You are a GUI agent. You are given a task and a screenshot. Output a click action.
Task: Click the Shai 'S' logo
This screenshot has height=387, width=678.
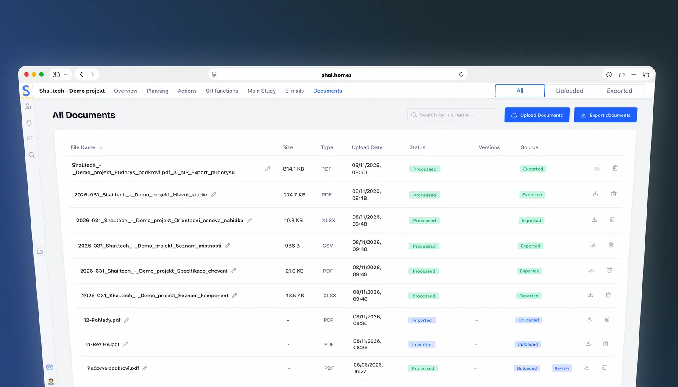click(x=26, y=91)
